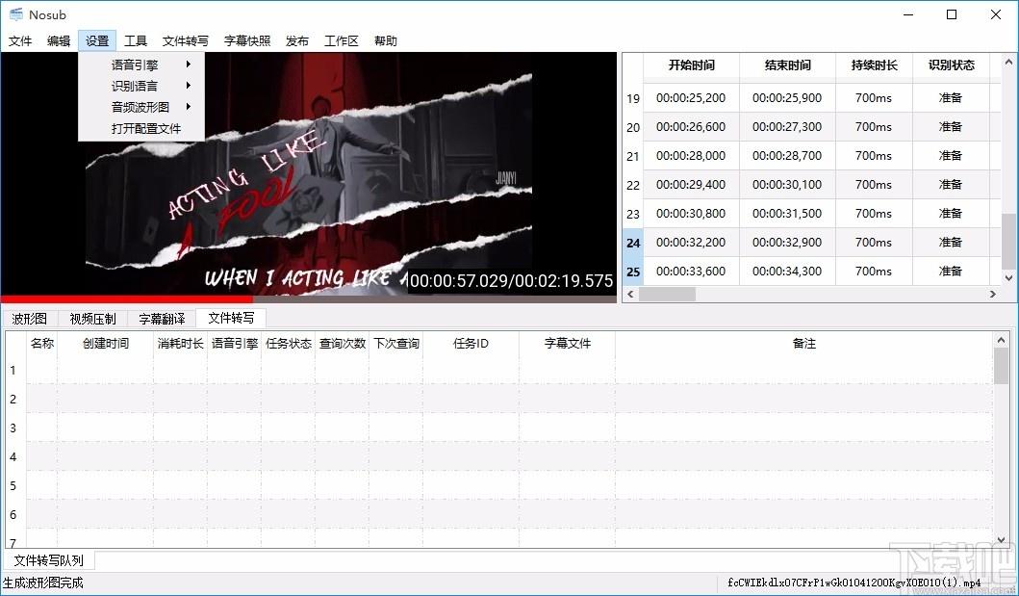
Task: Seek in the red video progress bar
Action: click(x=308, y=299)
